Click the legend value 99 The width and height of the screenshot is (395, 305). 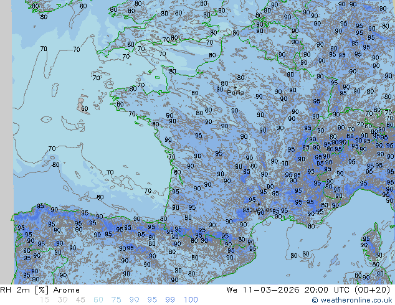(170, 300)
